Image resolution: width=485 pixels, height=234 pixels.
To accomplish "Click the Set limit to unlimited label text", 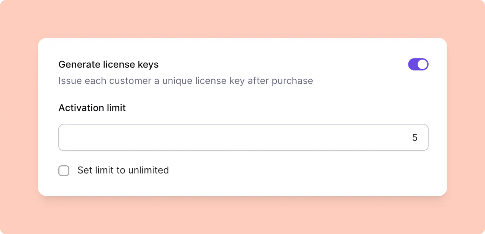I will pyautogui.click(x=123, y=170).
